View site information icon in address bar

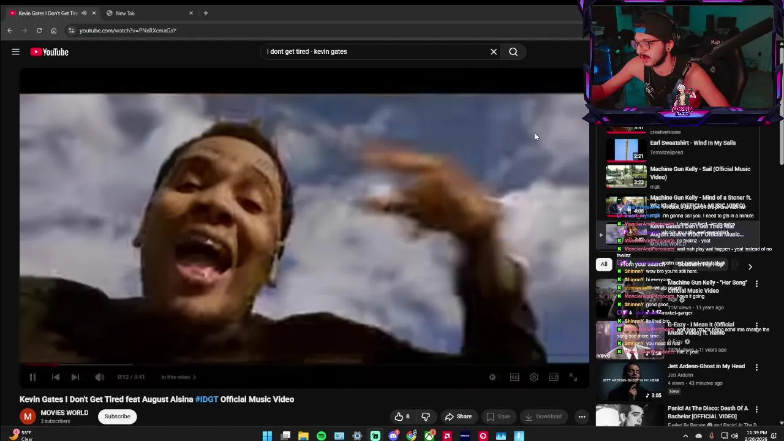point(71,30)
